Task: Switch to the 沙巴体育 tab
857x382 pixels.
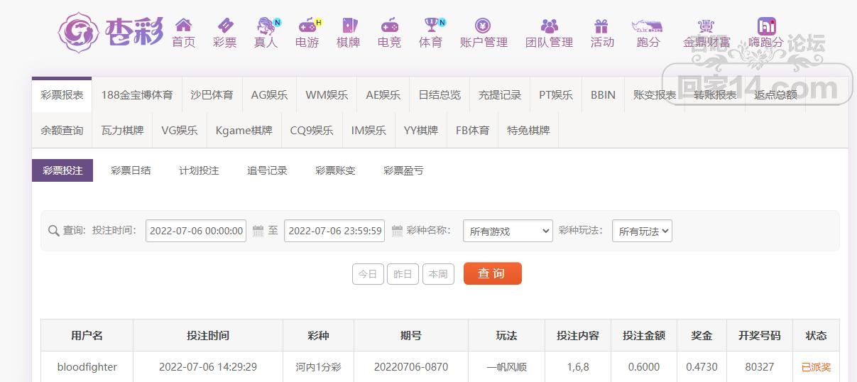Action: click(212, 94)
